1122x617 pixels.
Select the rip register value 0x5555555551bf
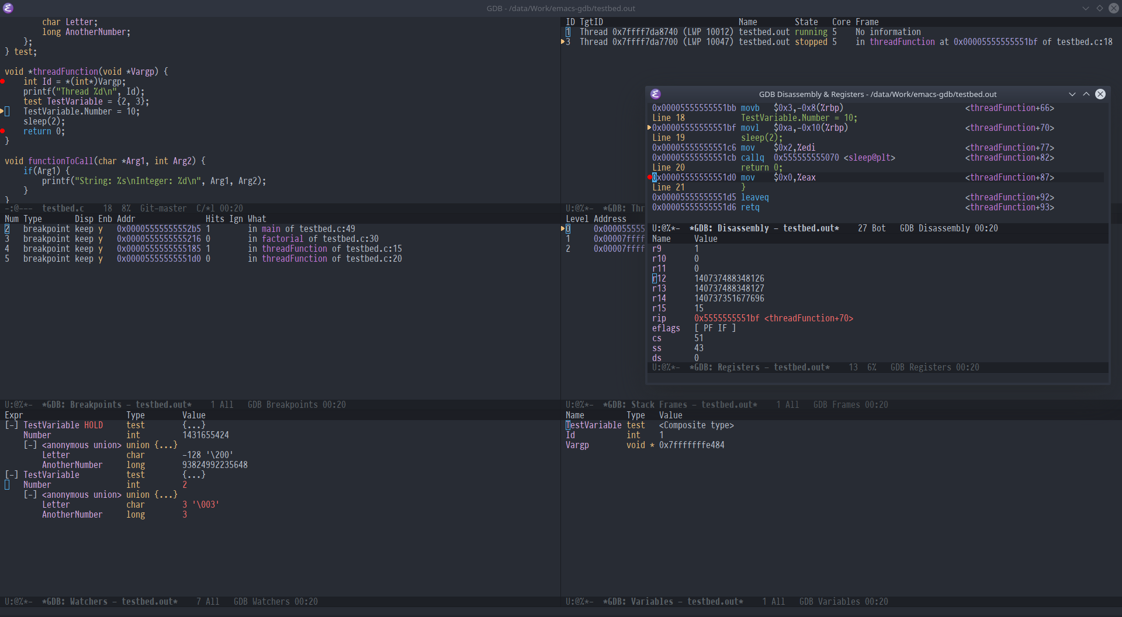pyautogui.click(x=727, y=318)
